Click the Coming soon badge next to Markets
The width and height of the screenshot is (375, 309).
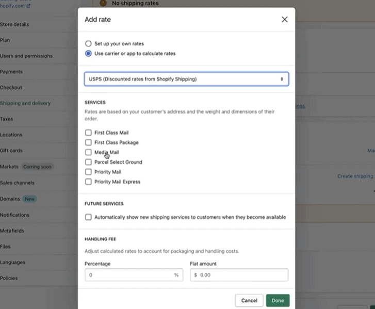click(37, 167)
